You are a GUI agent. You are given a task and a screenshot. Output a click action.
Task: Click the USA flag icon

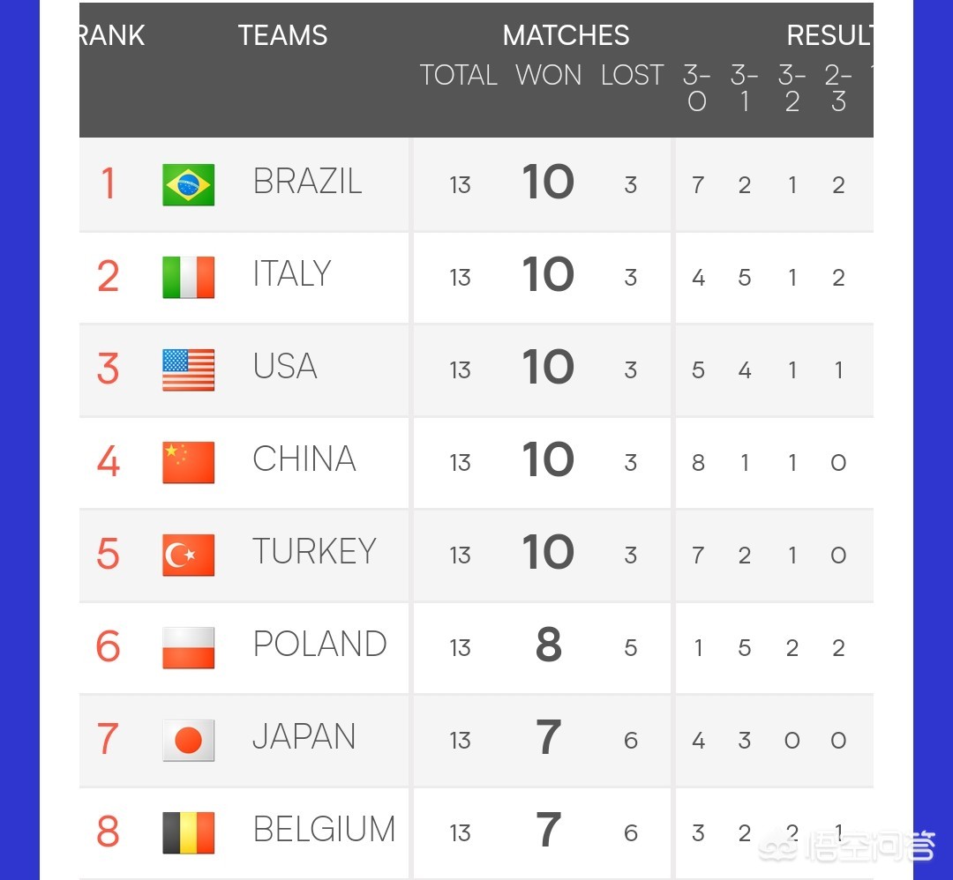188,369
